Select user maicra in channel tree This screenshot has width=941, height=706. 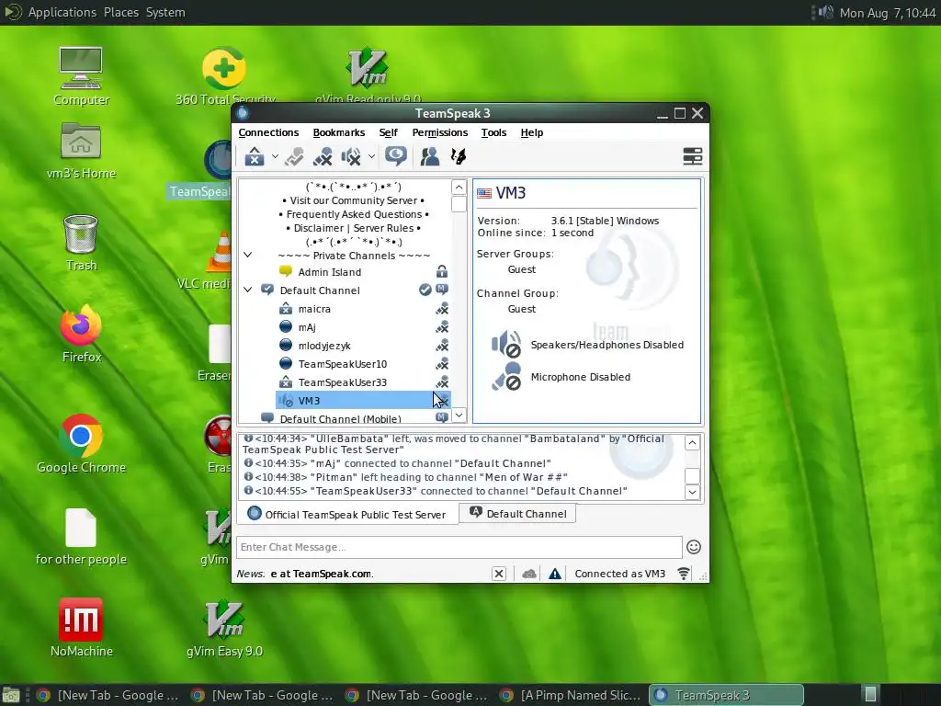click(x=314, y=309)
